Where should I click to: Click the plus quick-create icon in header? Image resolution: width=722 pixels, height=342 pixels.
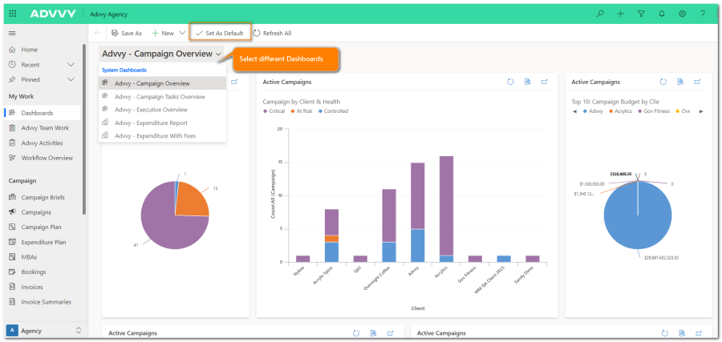620,14
